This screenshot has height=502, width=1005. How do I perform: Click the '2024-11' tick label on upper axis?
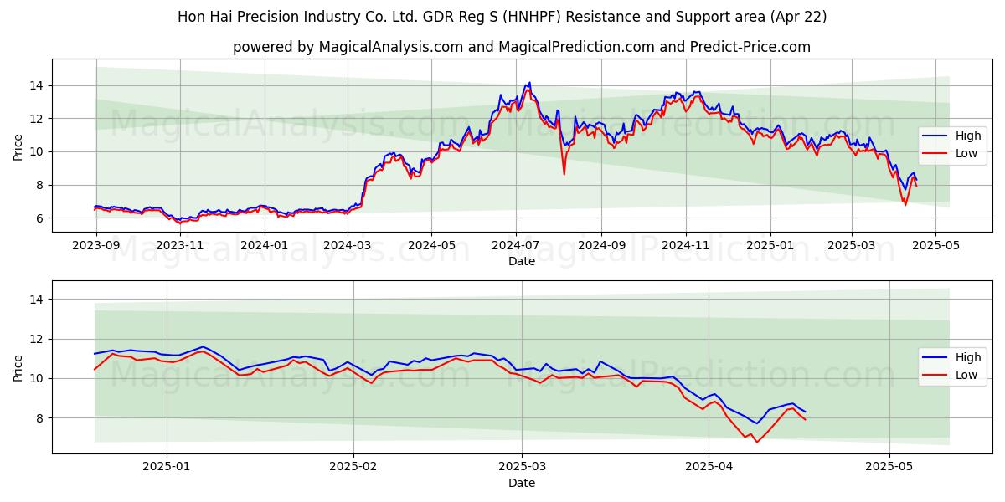pyautogui.click(x=685, y=245)
